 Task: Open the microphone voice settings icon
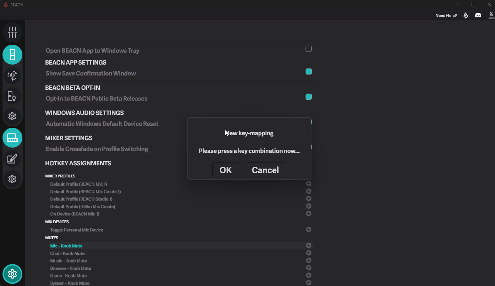click(12, 76)
